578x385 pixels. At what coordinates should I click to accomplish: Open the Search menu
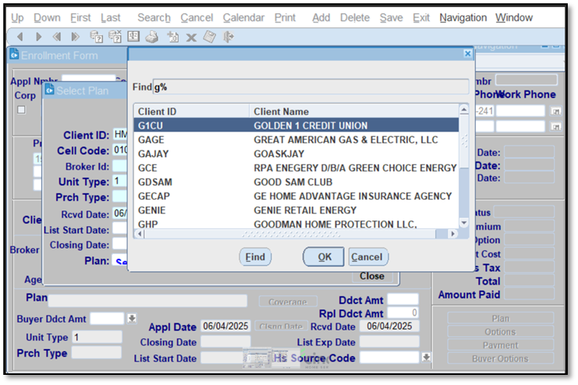[x=154, y=17]
